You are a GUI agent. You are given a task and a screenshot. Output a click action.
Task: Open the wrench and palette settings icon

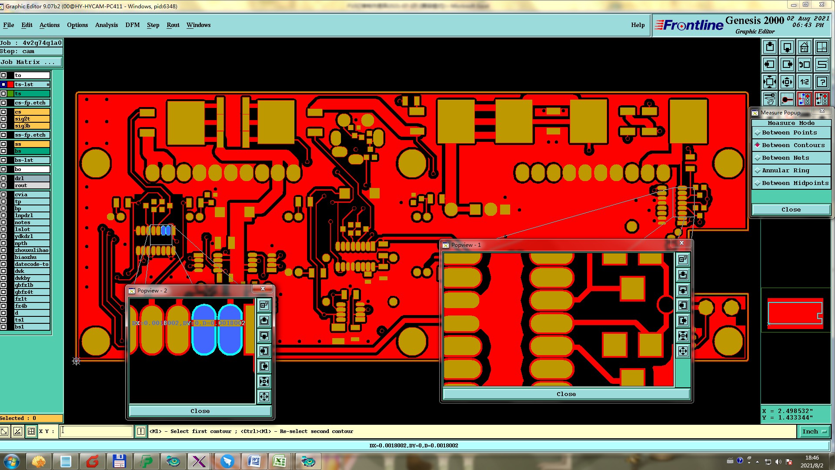tap(769, 99)
